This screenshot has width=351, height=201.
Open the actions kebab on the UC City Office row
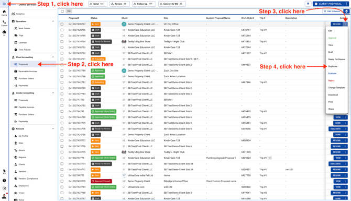point(345,24)
